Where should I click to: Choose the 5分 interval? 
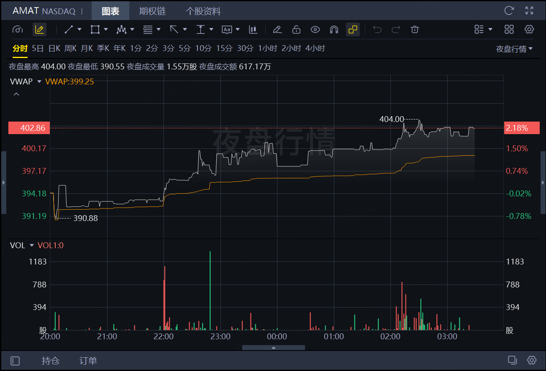coord(185,49)
